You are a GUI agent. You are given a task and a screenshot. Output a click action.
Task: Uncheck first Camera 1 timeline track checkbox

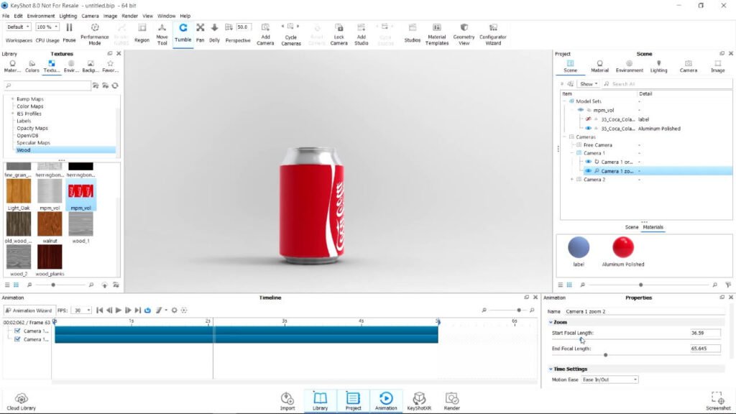pyautogui.click(x=17, y=331)
